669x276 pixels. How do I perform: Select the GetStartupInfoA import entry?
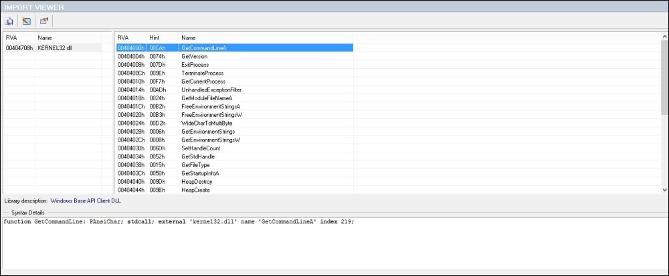[x=200, y=173]
